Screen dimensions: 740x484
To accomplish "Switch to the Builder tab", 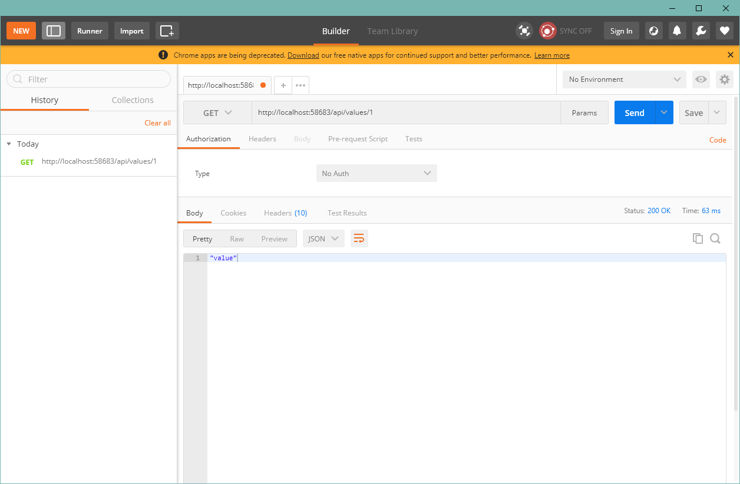I will pos(336,31).
